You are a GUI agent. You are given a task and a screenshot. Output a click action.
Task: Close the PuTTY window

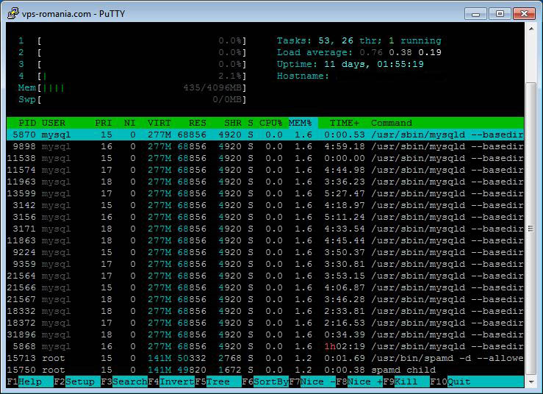525,14
